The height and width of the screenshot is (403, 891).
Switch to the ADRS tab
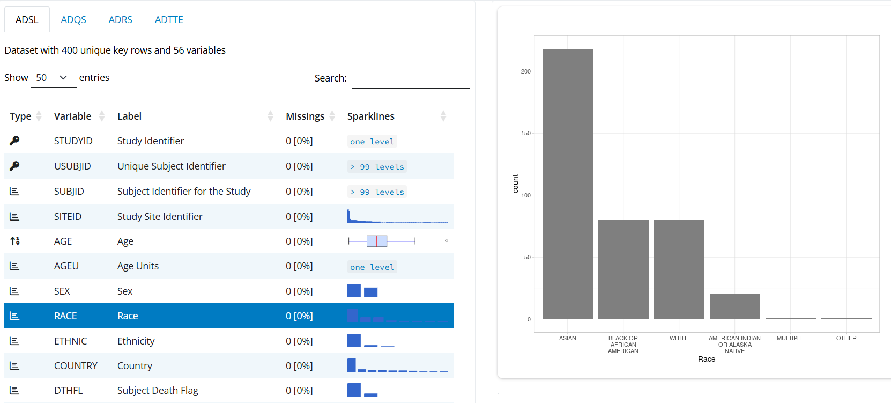[x=120, y=20]
